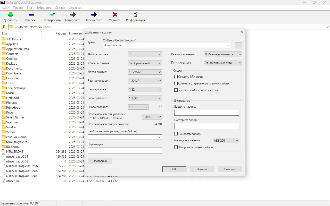330x206 pixels.
Task: Open the Формат архива dropdown
Action: [x=145, y=54]
